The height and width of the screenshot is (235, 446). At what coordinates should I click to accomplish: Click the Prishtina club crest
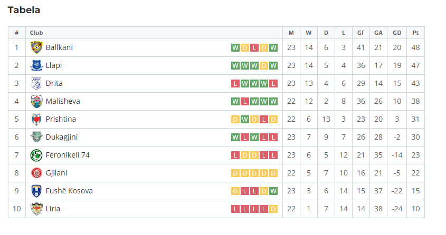coord(37,119)
